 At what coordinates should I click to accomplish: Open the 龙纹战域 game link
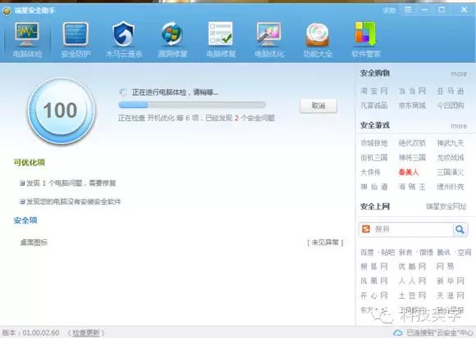[x=451, y=157]
